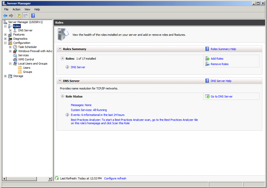267x188 pixels.
Task: Select the Users folder in tree
Action: pyautogui.click(x=26, y=68)
